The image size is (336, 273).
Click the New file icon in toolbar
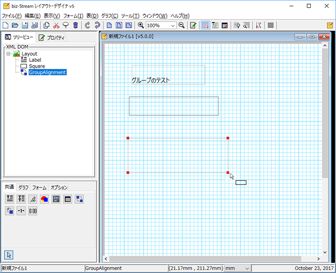[5, 25]
